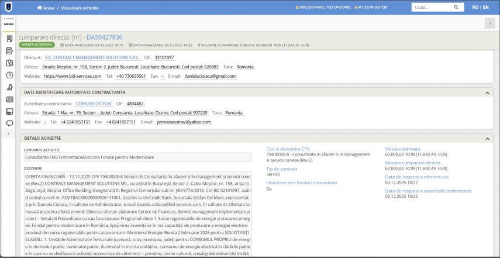Click the shield logo in top-left corner
The width and height of the screenshot is (500, 258).
(x=9, y=7)
